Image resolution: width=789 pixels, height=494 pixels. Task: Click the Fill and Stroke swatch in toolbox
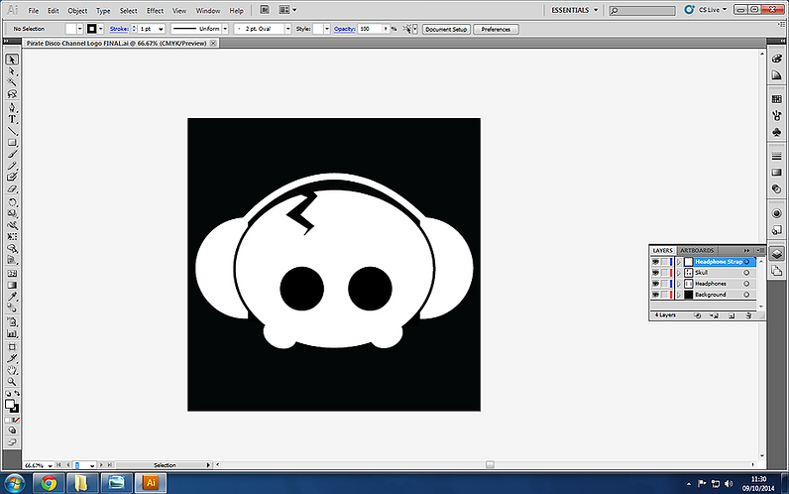coord(12,406)
